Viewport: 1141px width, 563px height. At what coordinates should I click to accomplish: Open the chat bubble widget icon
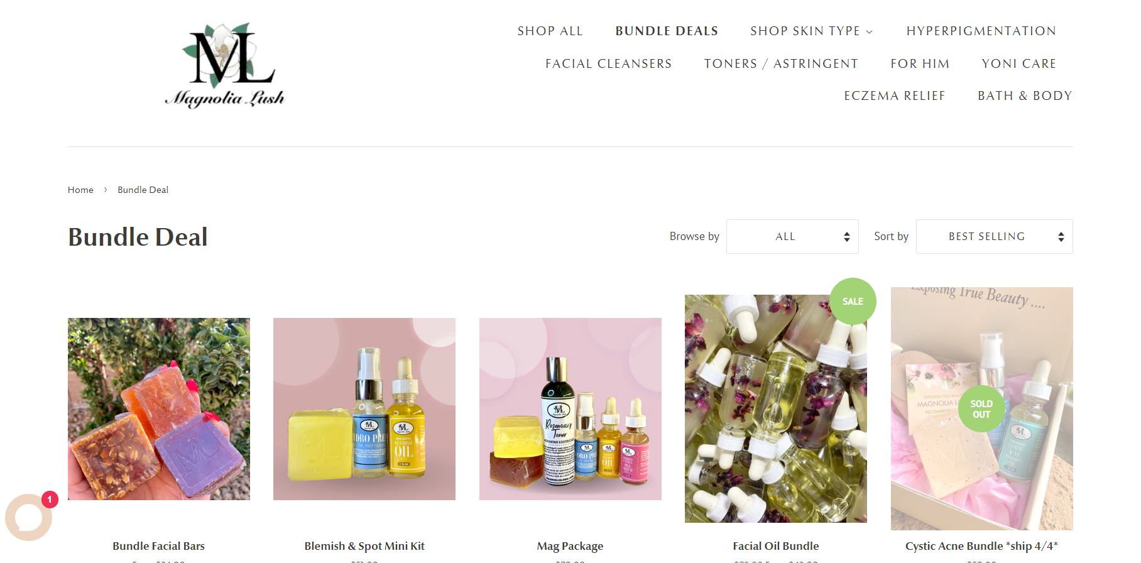28,517
